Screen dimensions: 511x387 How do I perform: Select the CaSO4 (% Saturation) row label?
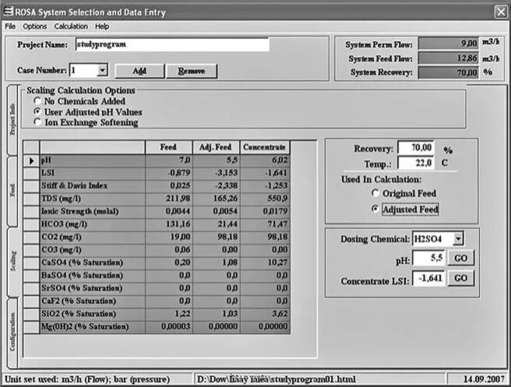[93, 262]
